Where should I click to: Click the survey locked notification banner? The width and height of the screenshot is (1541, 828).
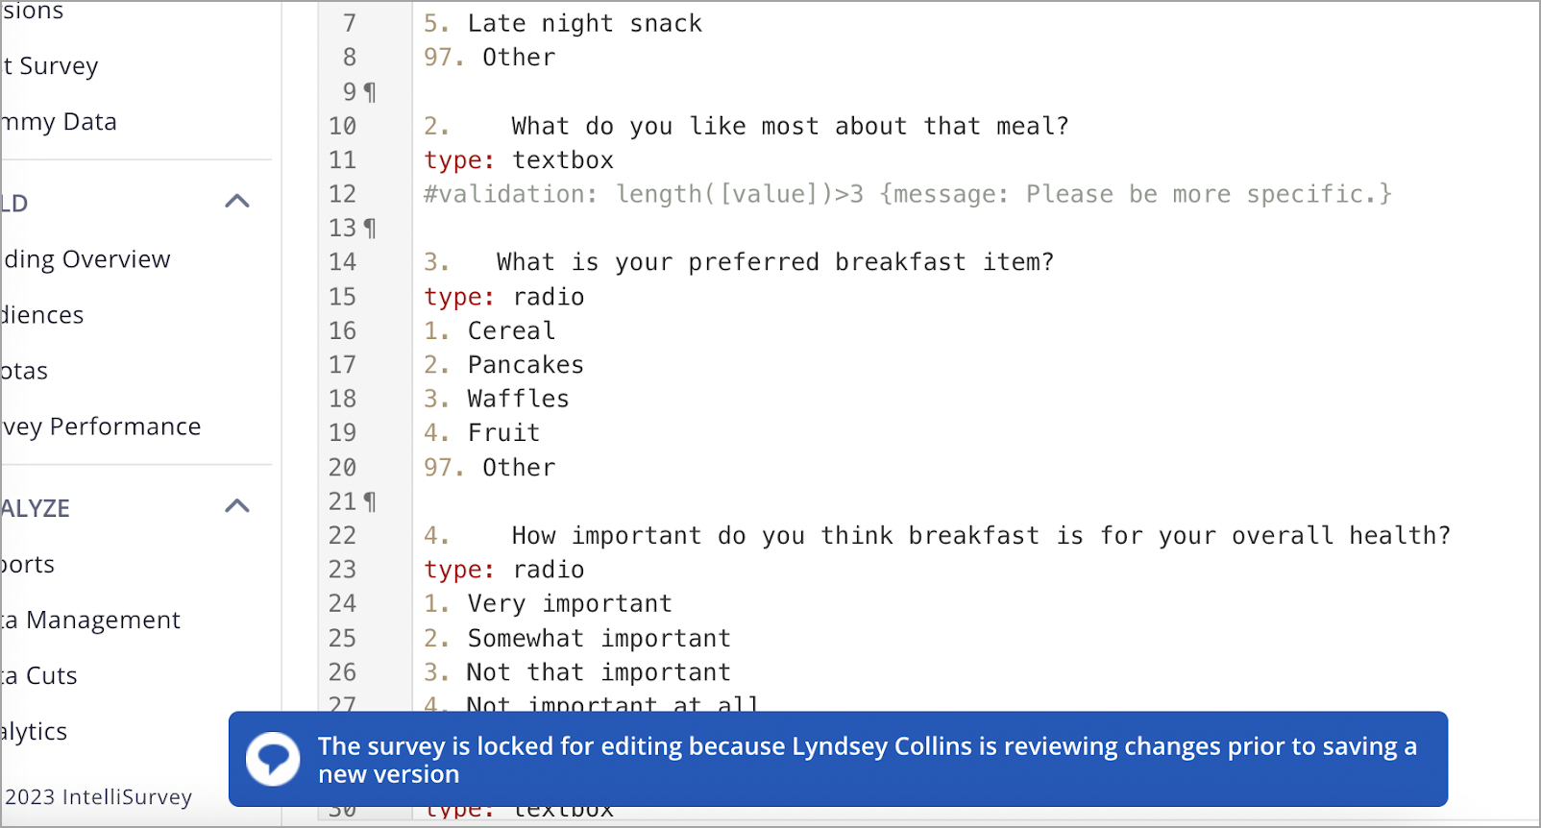pos(838,759)
